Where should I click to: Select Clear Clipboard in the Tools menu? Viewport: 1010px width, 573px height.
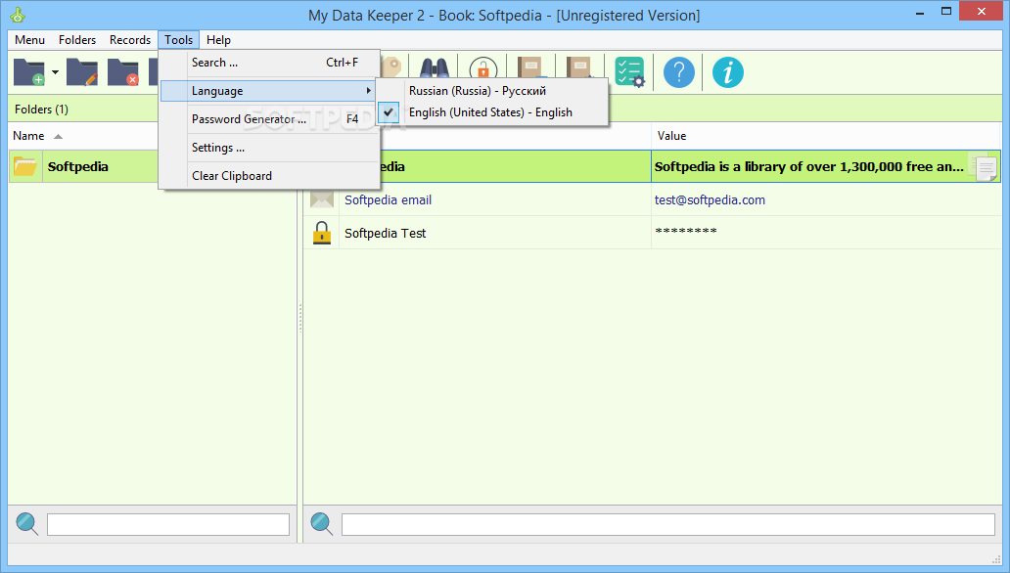269,176
